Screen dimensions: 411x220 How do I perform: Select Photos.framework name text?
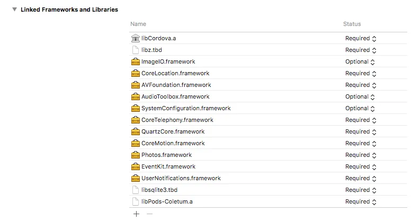pyautogui.click(x=166, y=155)
